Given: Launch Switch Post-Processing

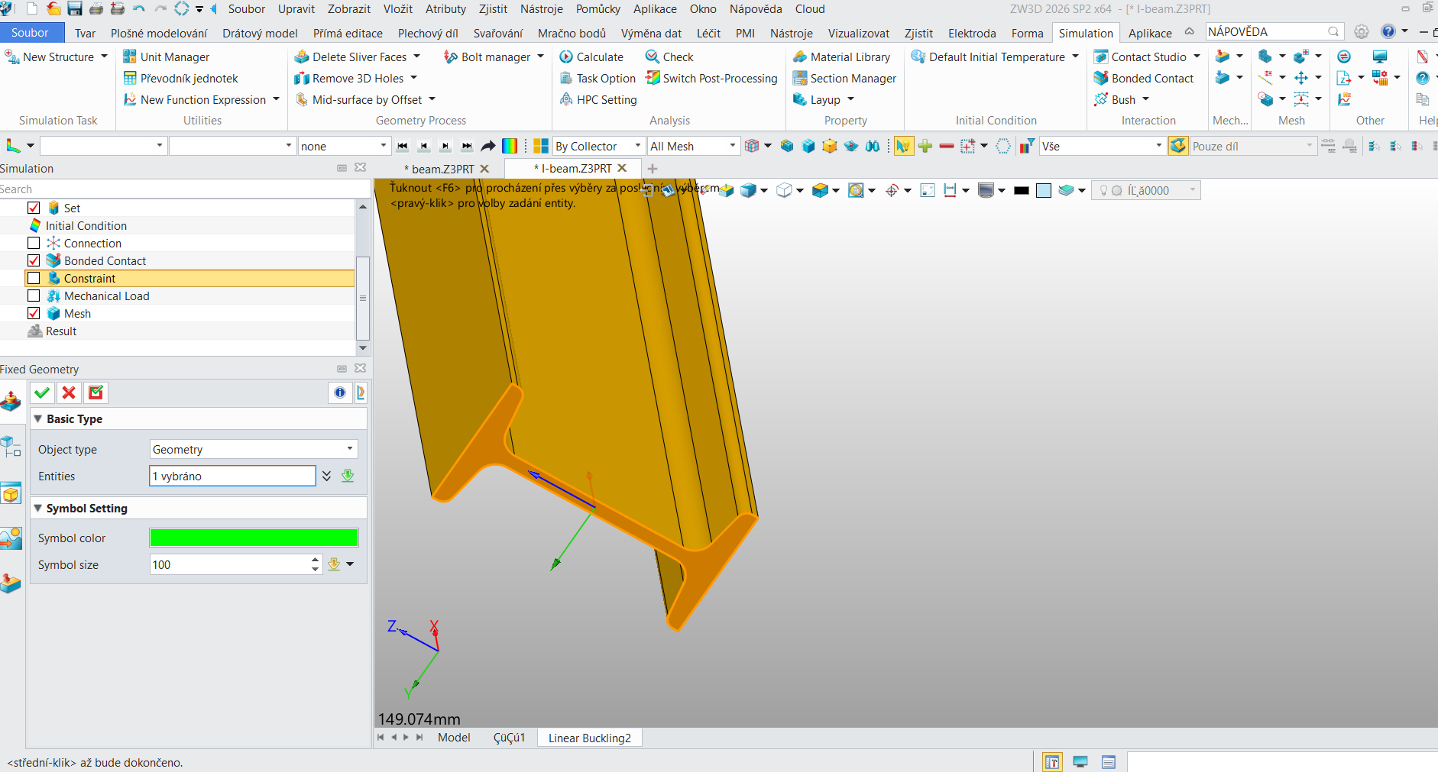Looking at the screenshot, I should pos(711,78).
